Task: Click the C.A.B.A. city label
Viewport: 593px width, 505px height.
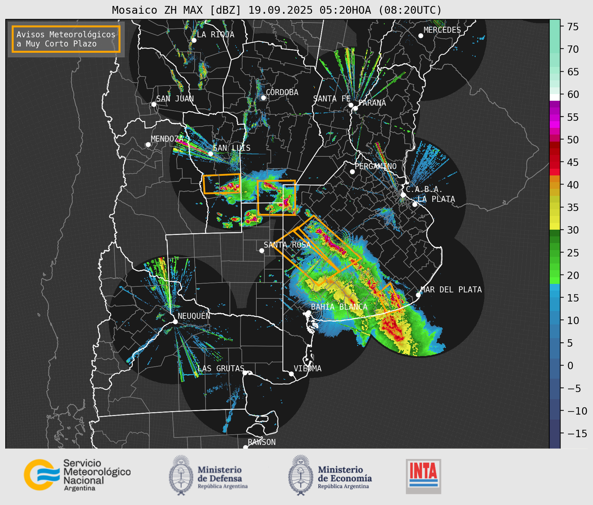Action: pos(424,189)
